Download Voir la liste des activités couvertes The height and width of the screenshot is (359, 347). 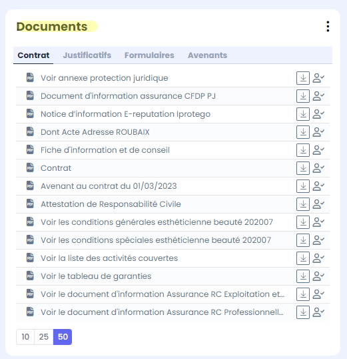pyautogui.click(x=303, y=258)
